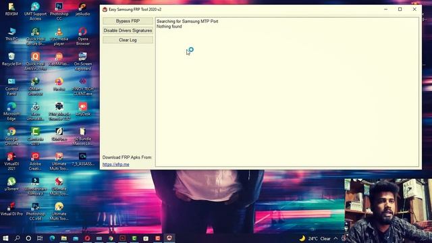
Task: Select the Microsoft Edge desktop icon
Action: pyautogui.click(x=11, y=111)
